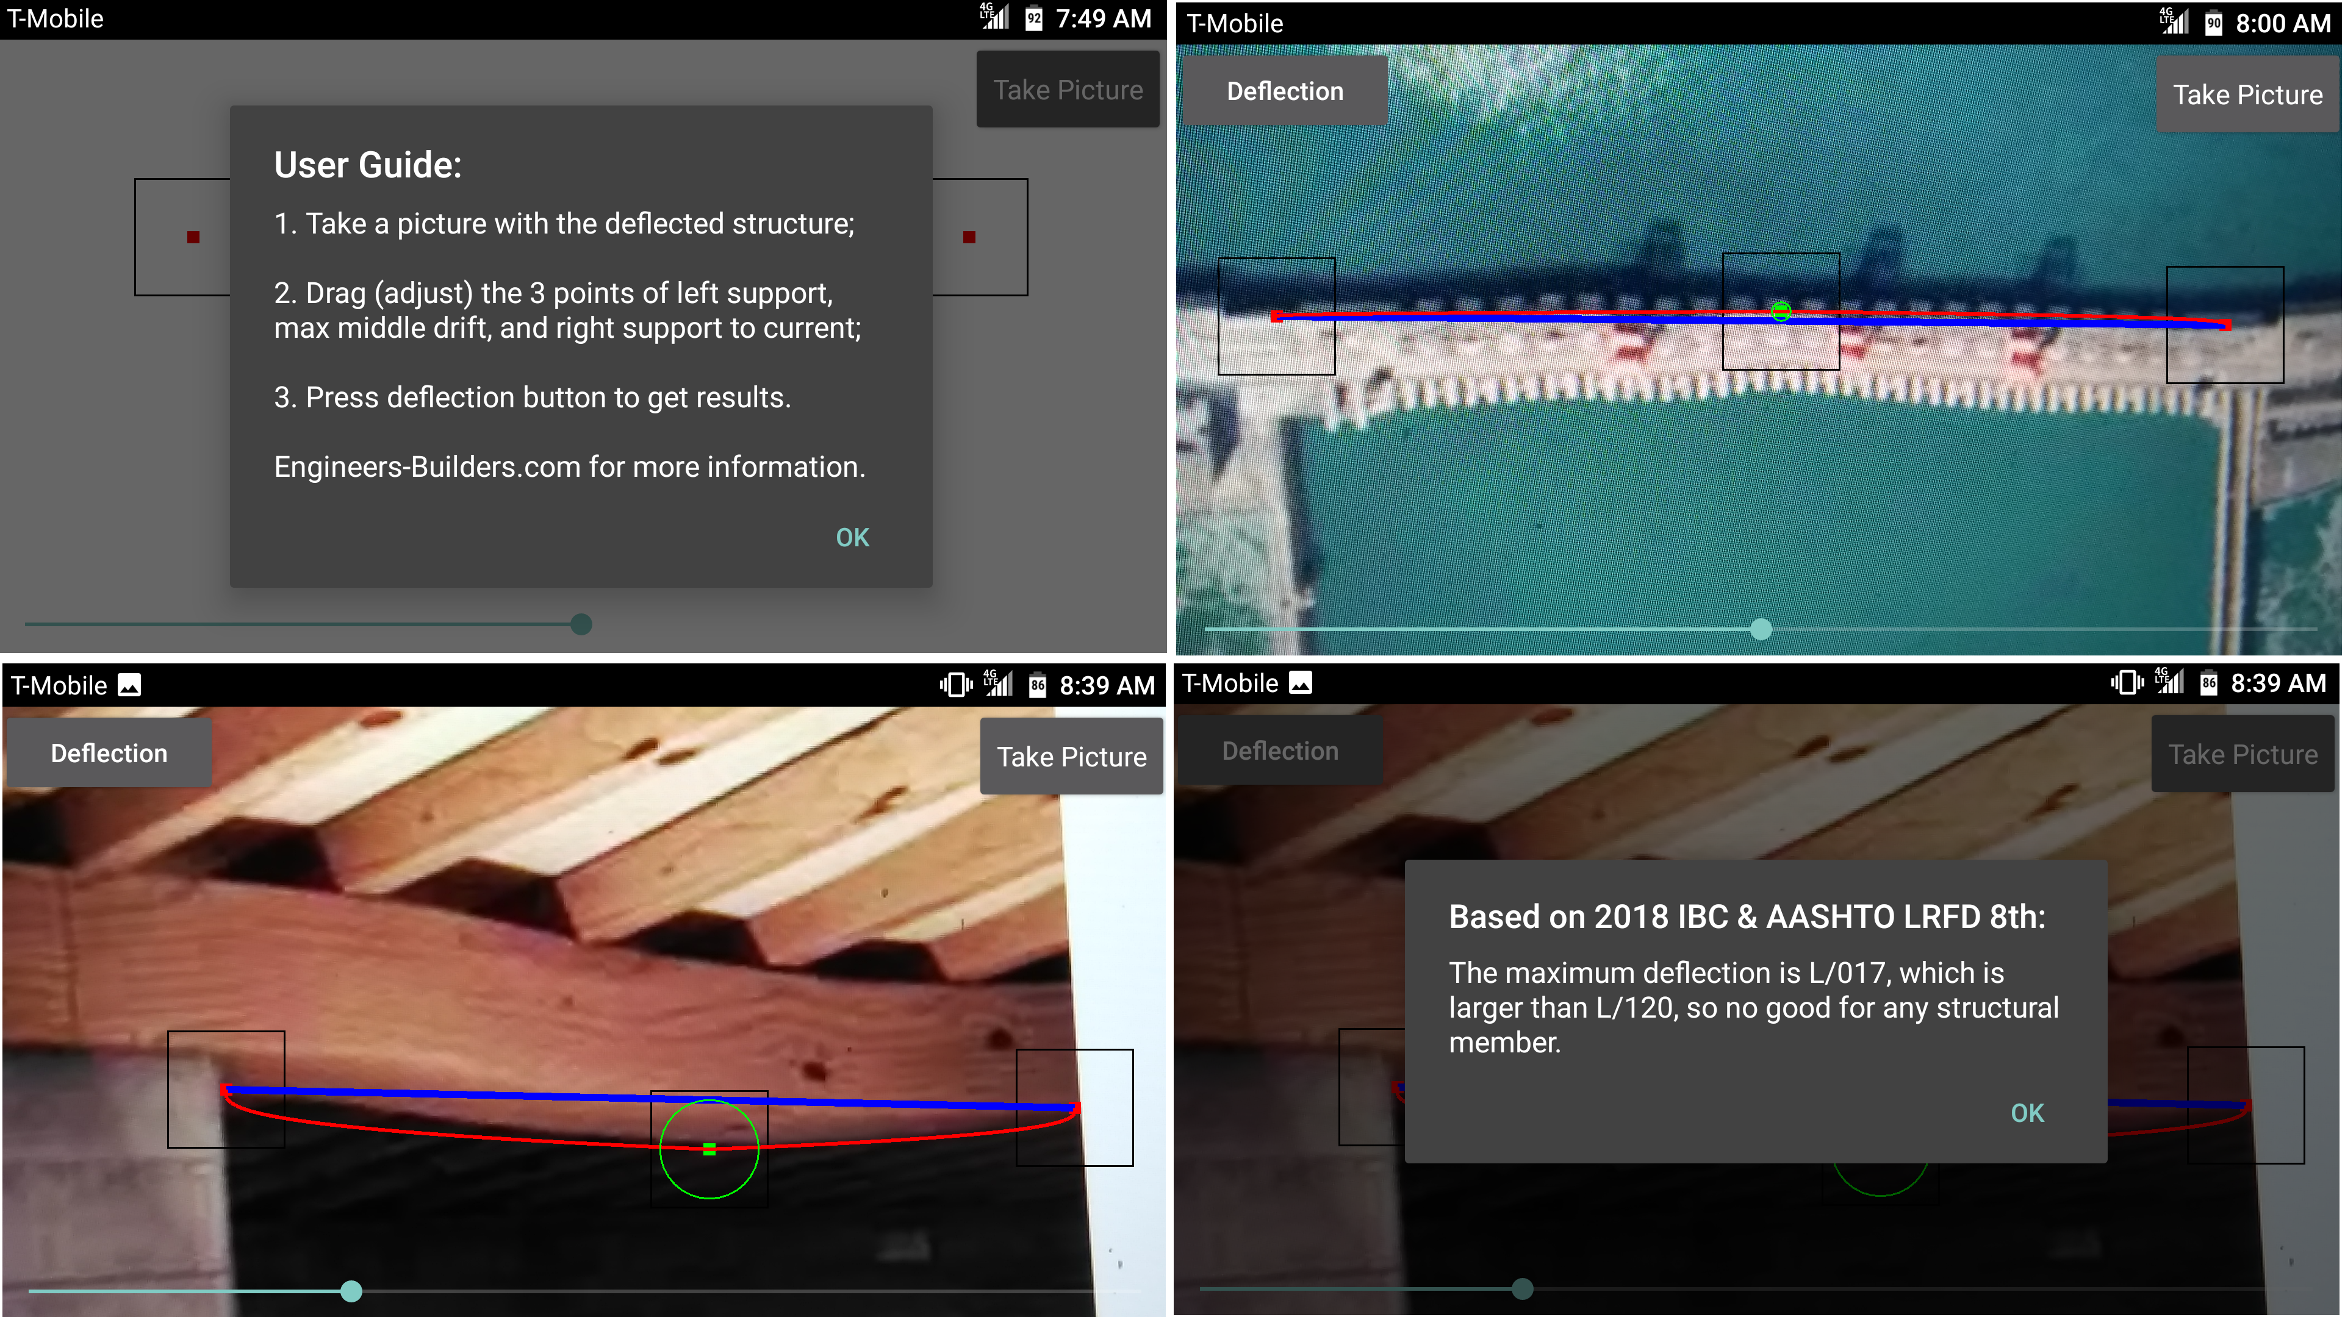The image size is (2345, 1317).
Task: Click the green circle marker on the beam
Action: coord(708,1149)
